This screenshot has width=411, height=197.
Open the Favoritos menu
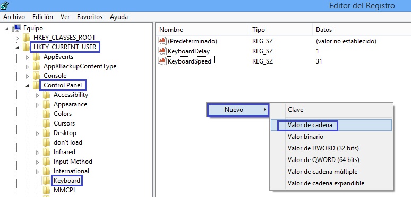[90, 17]
